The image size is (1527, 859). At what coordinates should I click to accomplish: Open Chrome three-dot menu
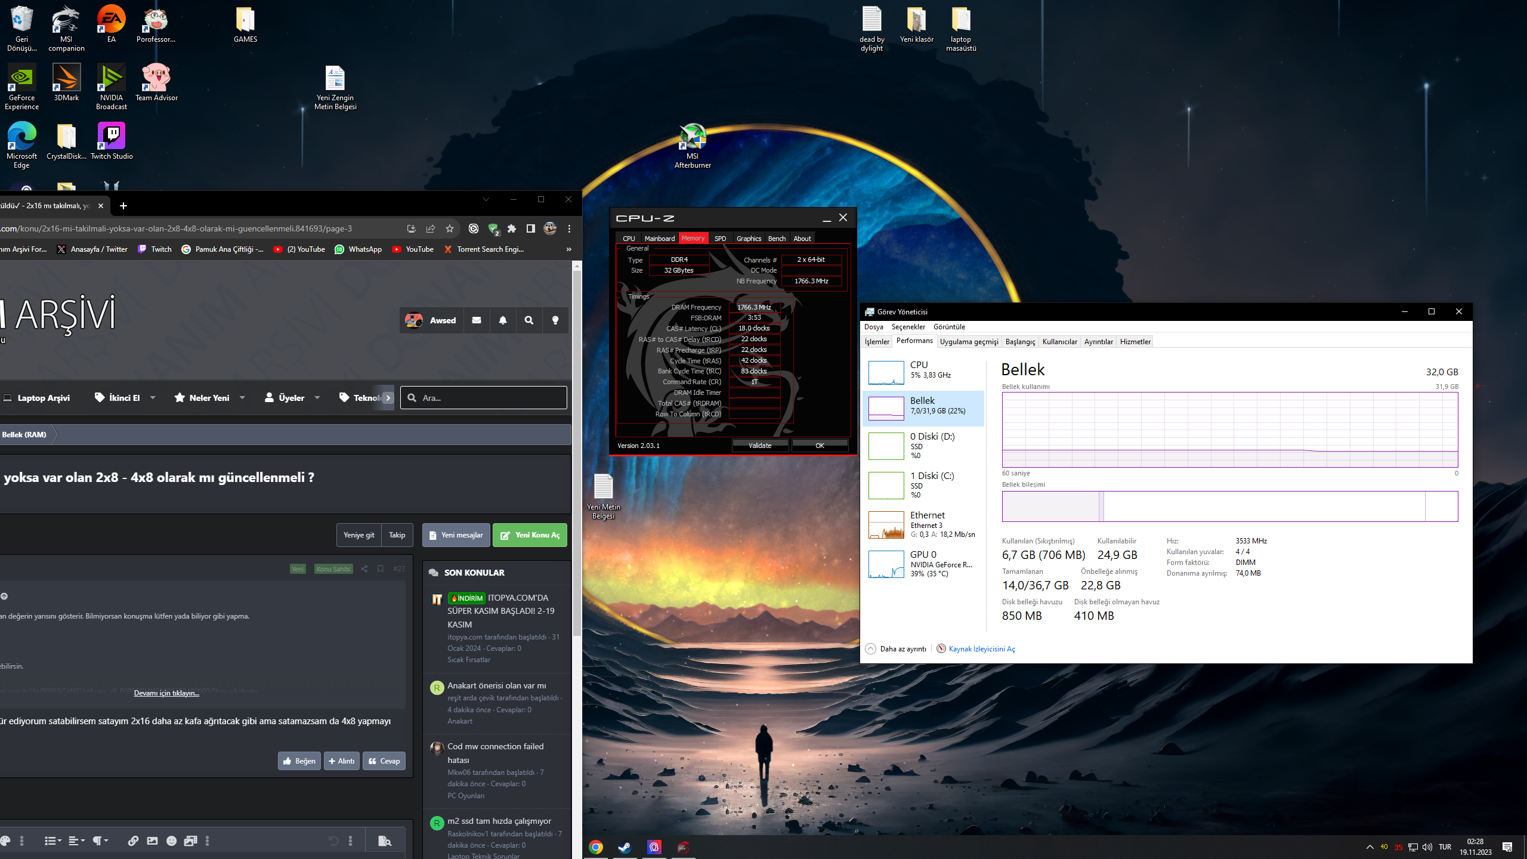tap(570, 228)
